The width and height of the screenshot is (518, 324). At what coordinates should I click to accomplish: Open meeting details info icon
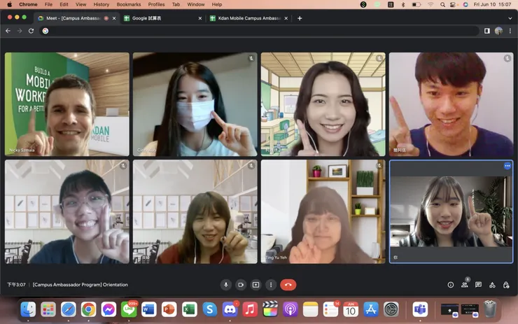coord(451,285)
